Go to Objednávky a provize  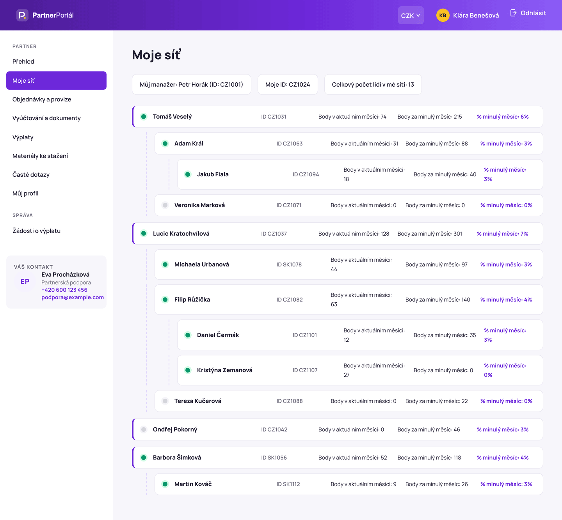pos(56,99)
